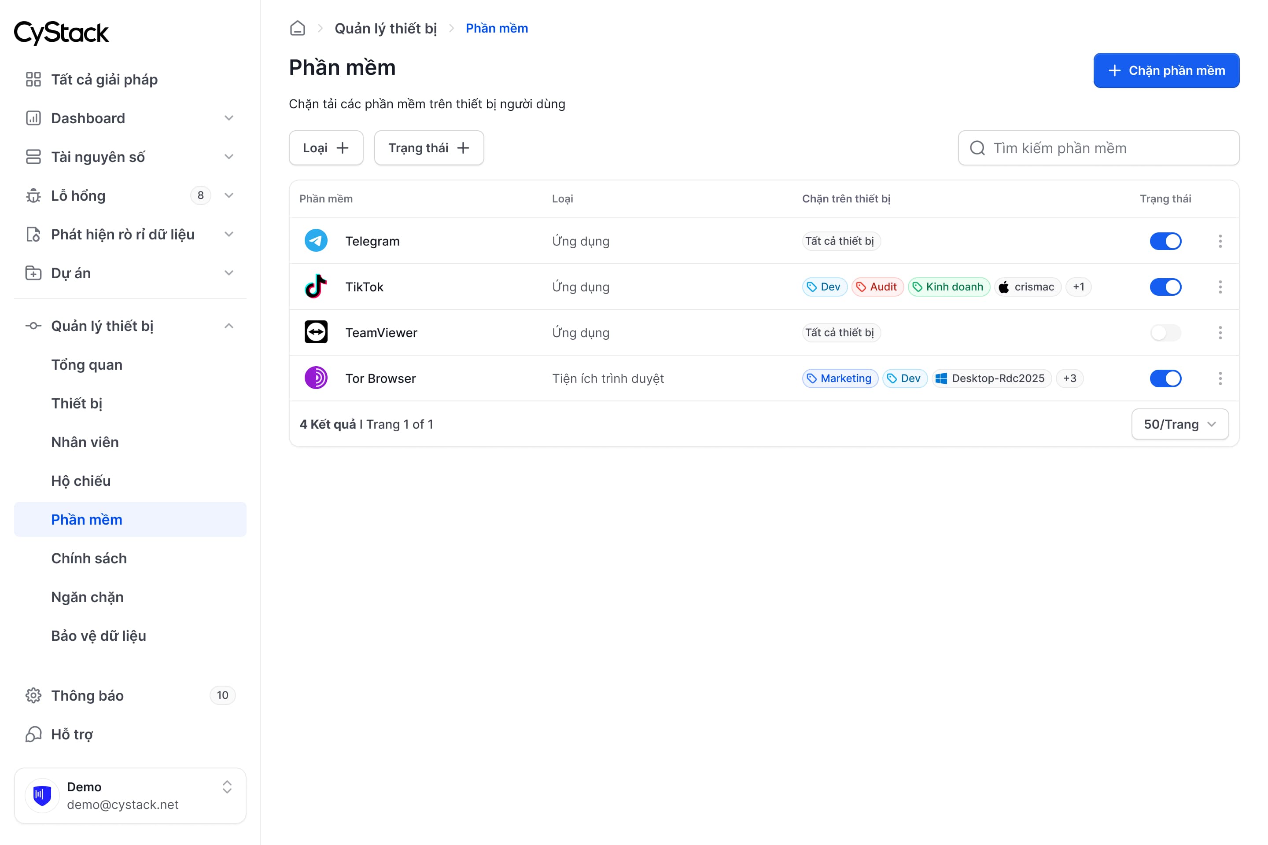Collapse the Quản lý thiết bị chevron
Image resolution: width=1268 pixels, height=845 pixels.
(x=229, y=326)
